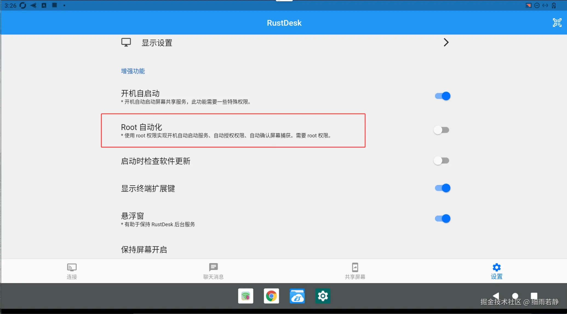Open the 聊天消息 tab
Image resolution: width=567 pixels, height=314 pixels.
(213, 271)
